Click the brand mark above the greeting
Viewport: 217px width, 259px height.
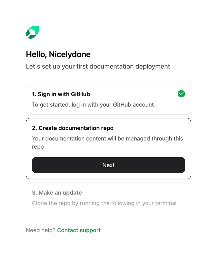point(32,32)
